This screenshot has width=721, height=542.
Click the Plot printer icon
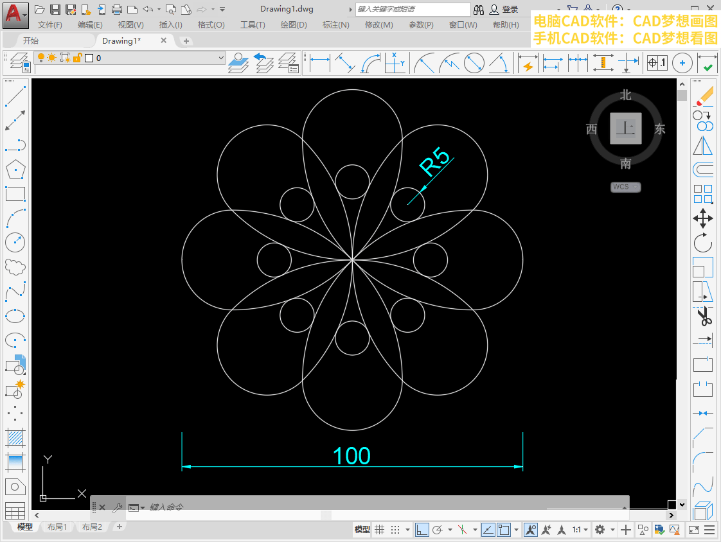click(117, 9)
